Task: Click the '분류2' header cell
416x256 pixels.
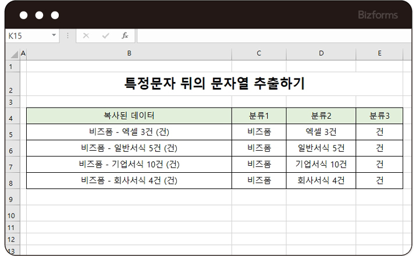Action: pyautogui.click(x=321, y=116)
